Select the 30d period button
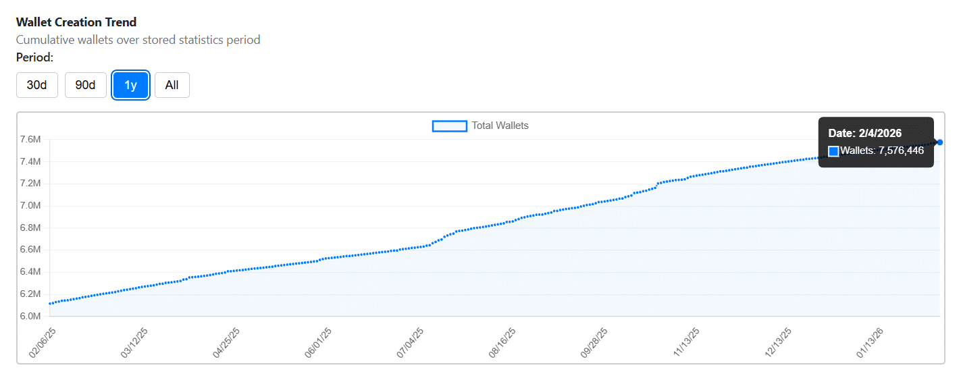 37,85
